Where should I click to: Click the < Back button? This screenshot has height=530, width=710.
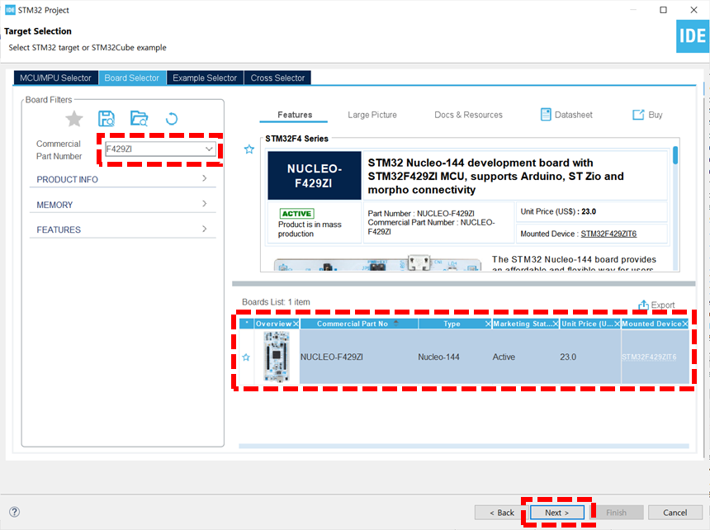pos(502,513)
